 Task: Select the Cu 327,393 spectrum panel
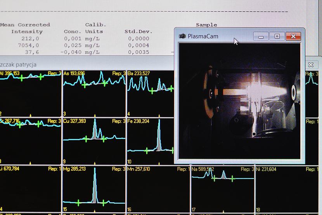94,140
